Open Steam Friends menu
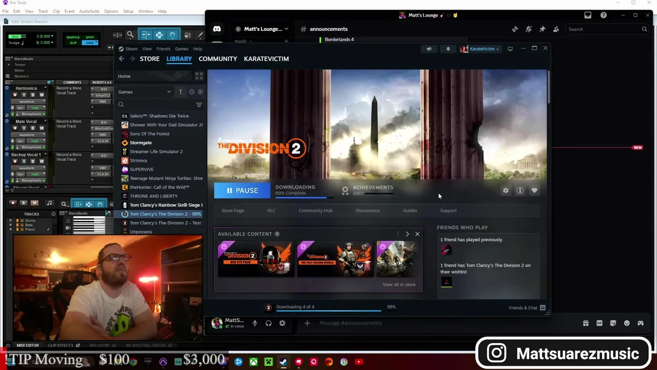This screenshot has width=657, height=370. [x=163, y=49]
